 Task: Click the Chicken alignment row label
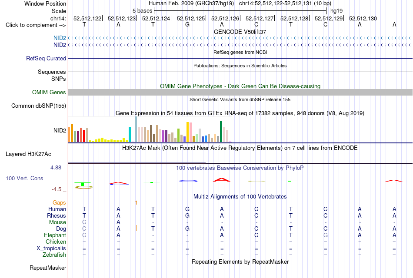pos(56,242)
